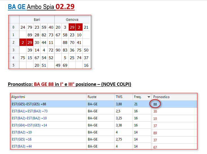
Task: Click cell 11 in the Bari row 2
Action: coord(51,42)
